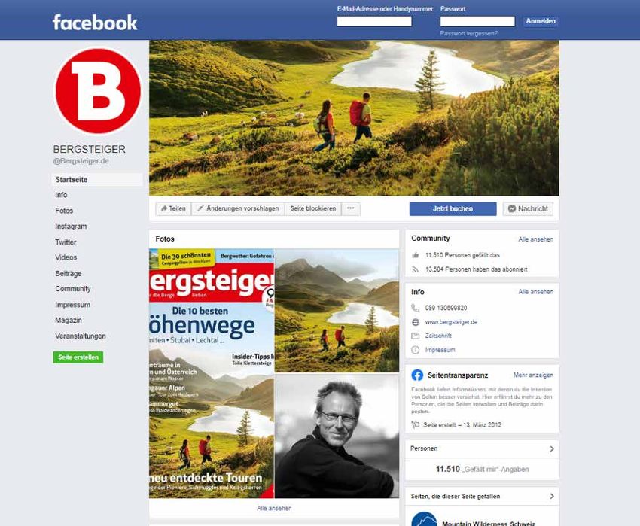The width and height of the screenshot is (640, 526).
Task: Open the Instagram sidebar entry
Action: [71, 226]
